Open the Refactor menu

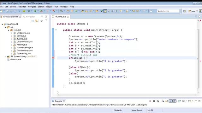(22, 7)
